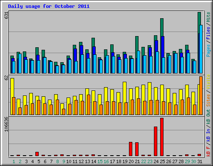
Task: Select day 27 on the date axis
Action: pyautogui.click(x=175, y=161)
